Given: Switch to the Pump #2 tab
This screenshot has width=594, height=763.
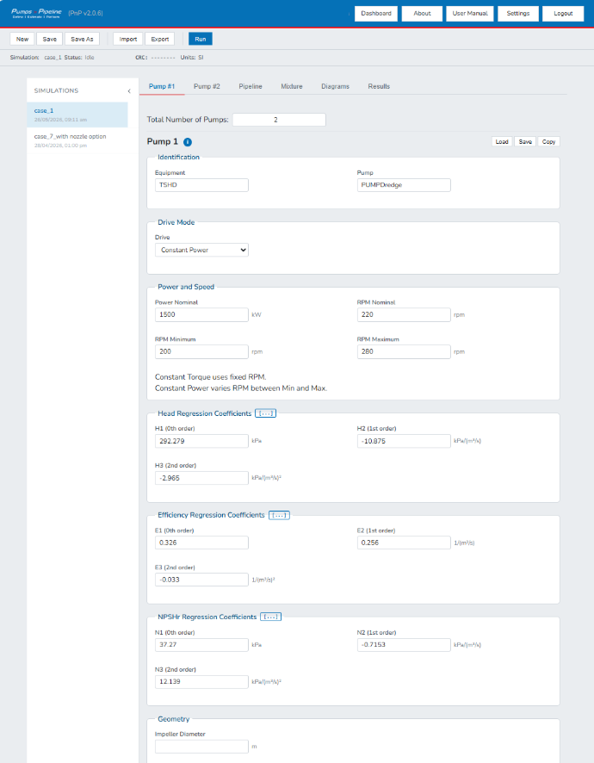Looking at the screenshot, I should pos(207,86).
